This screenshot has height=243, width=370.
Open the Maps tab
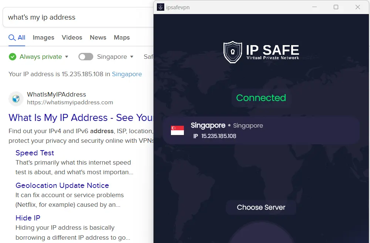pos(122,37)
